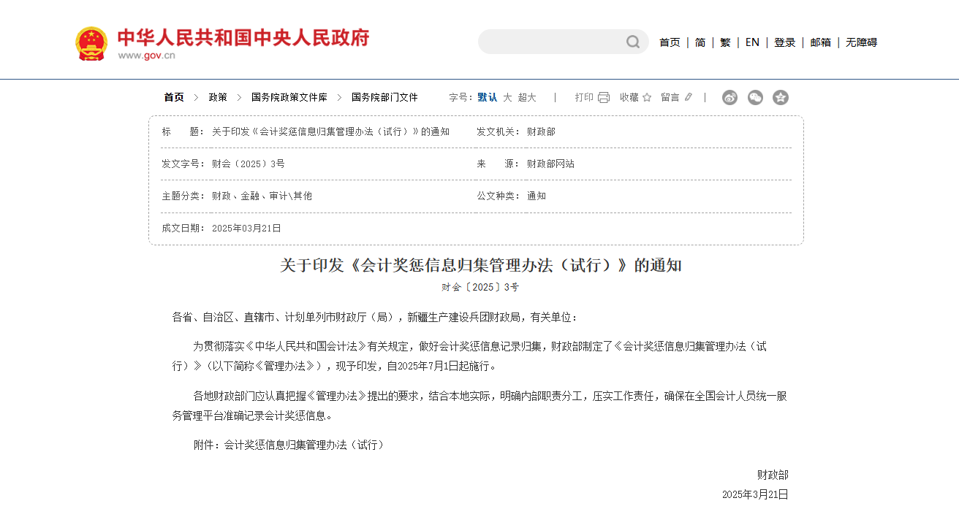Click the attachment line 附件：会计奖惩信息归集管理办法（试行）
Viewport: 959px width, 517px height.
click(289, 445)
